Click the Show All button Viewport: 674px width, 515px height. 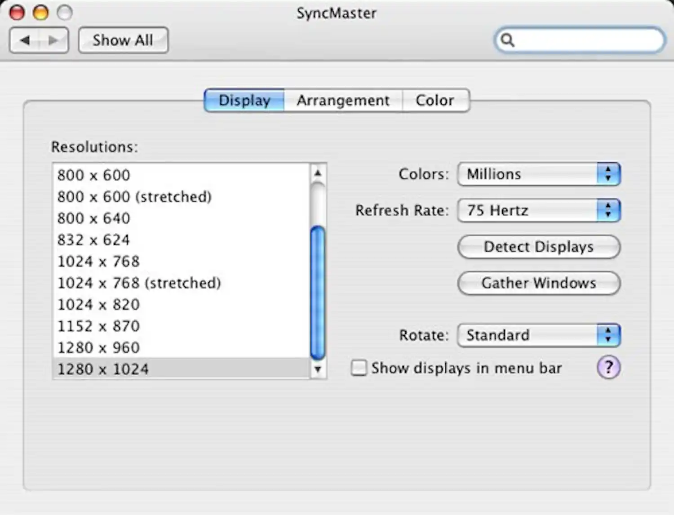tap(123, 40)
